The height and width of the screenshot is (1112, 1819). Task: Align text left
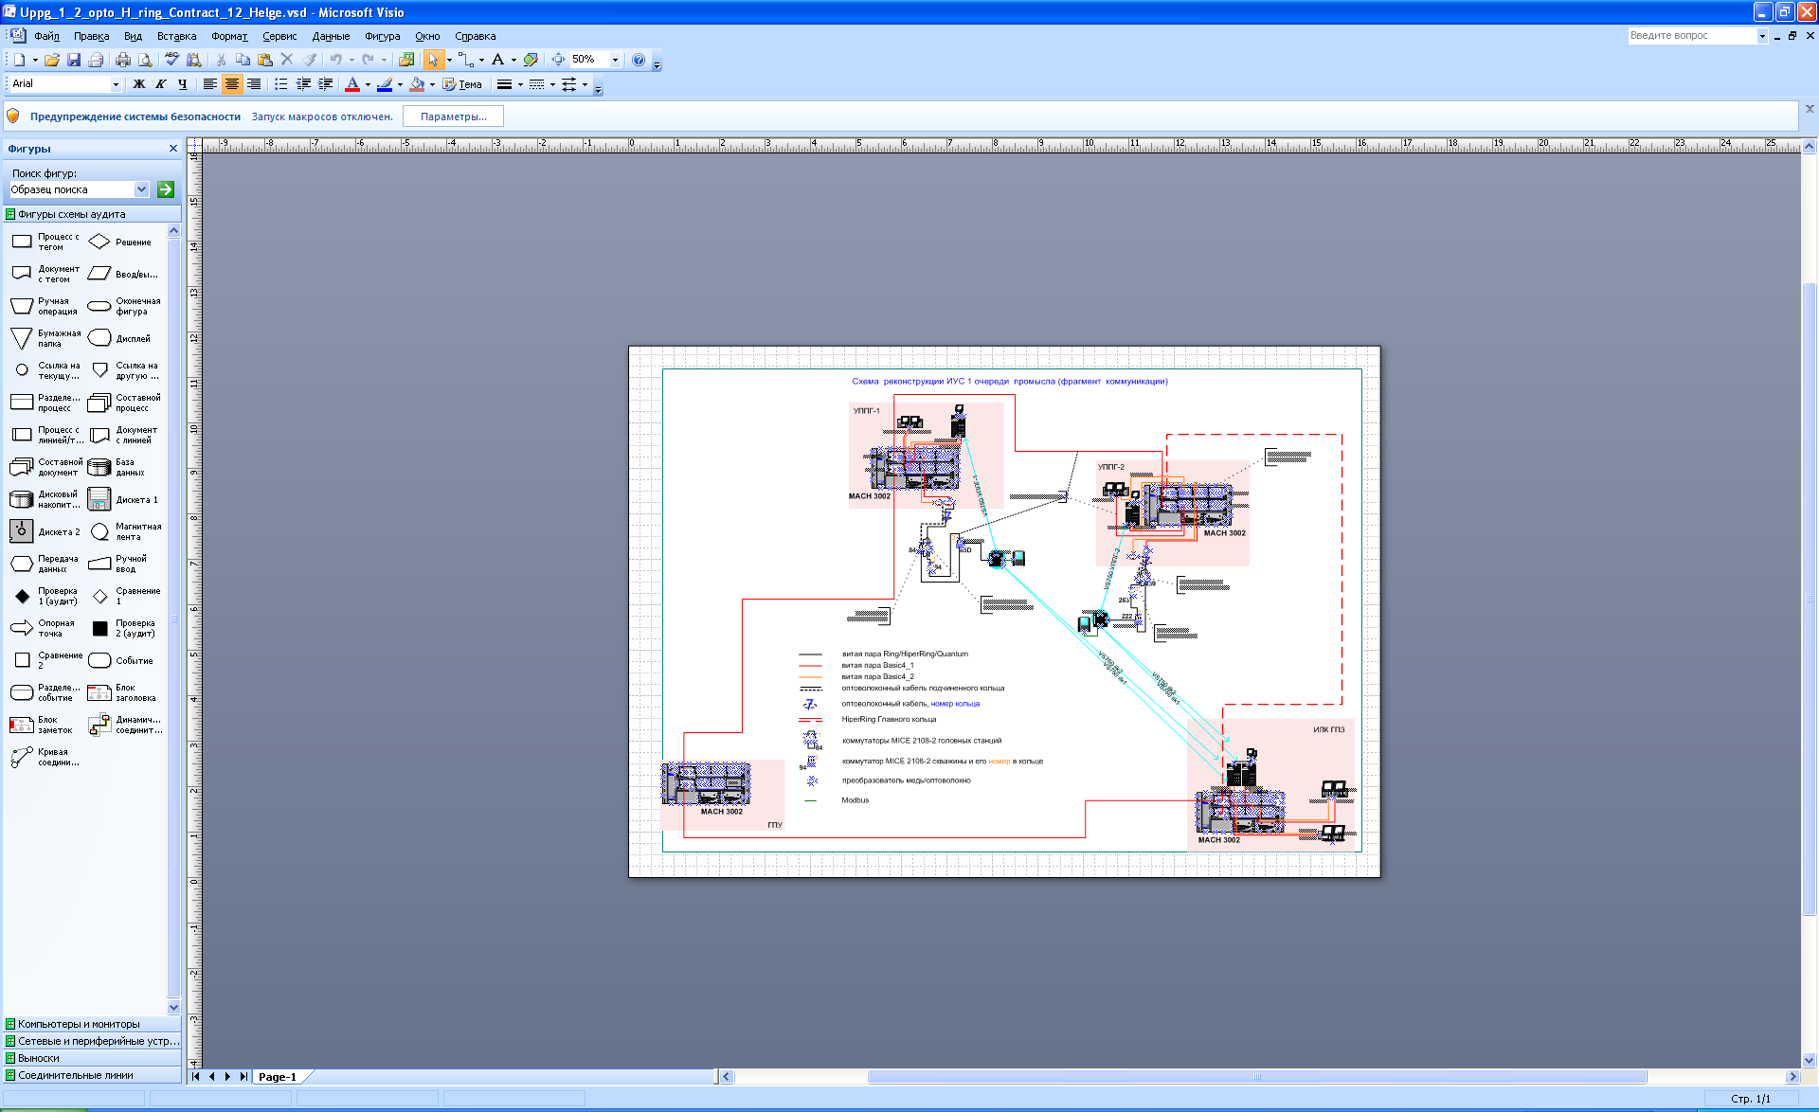click(x=210, y=84)
